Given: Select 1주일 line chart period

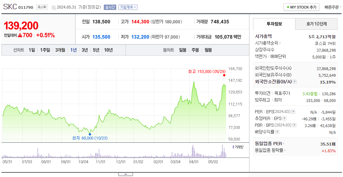Looking at the screenshot, I should tap(45, 50).
